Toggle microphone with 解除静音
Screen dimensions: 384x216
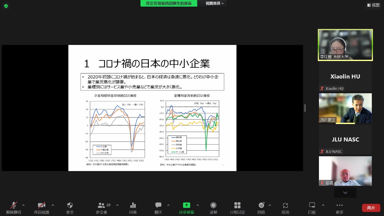(x=14, y=208)
